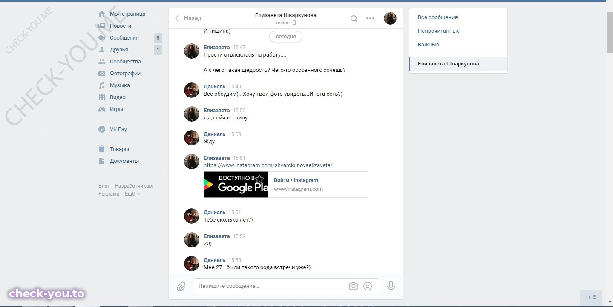Open Сообщения section
This screenshot has width=613, height=307.
[x=125, y=38]
